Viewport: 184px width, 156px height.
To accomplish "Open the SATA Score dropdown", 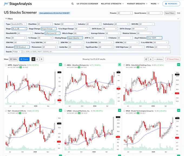I will pyautogui.click(x=110, y=29).
